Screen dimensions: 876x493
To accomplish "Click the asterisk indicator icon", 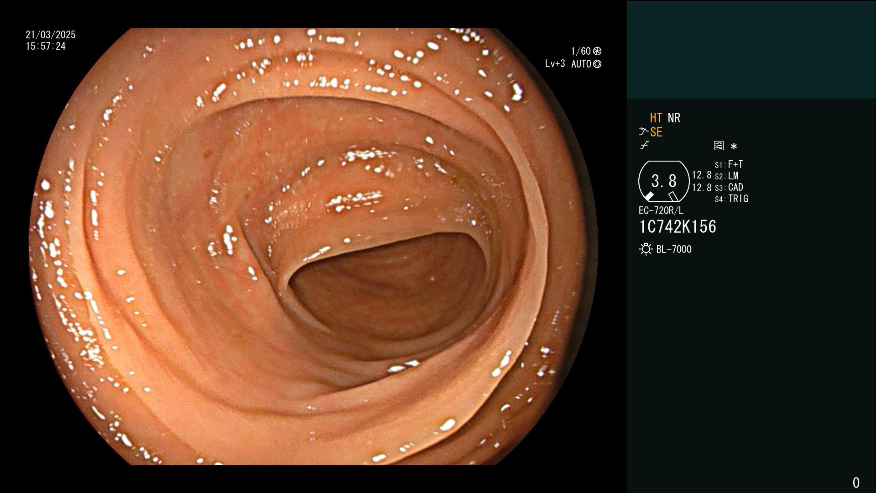I will point(734,147).
